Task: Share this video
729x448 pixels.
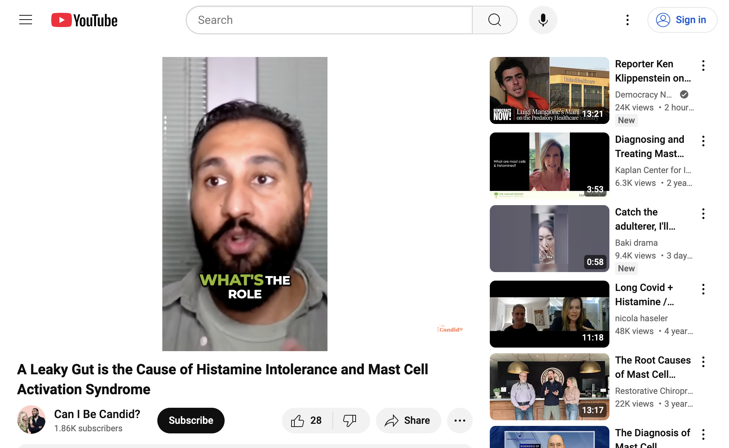Action: coord(408,421)
